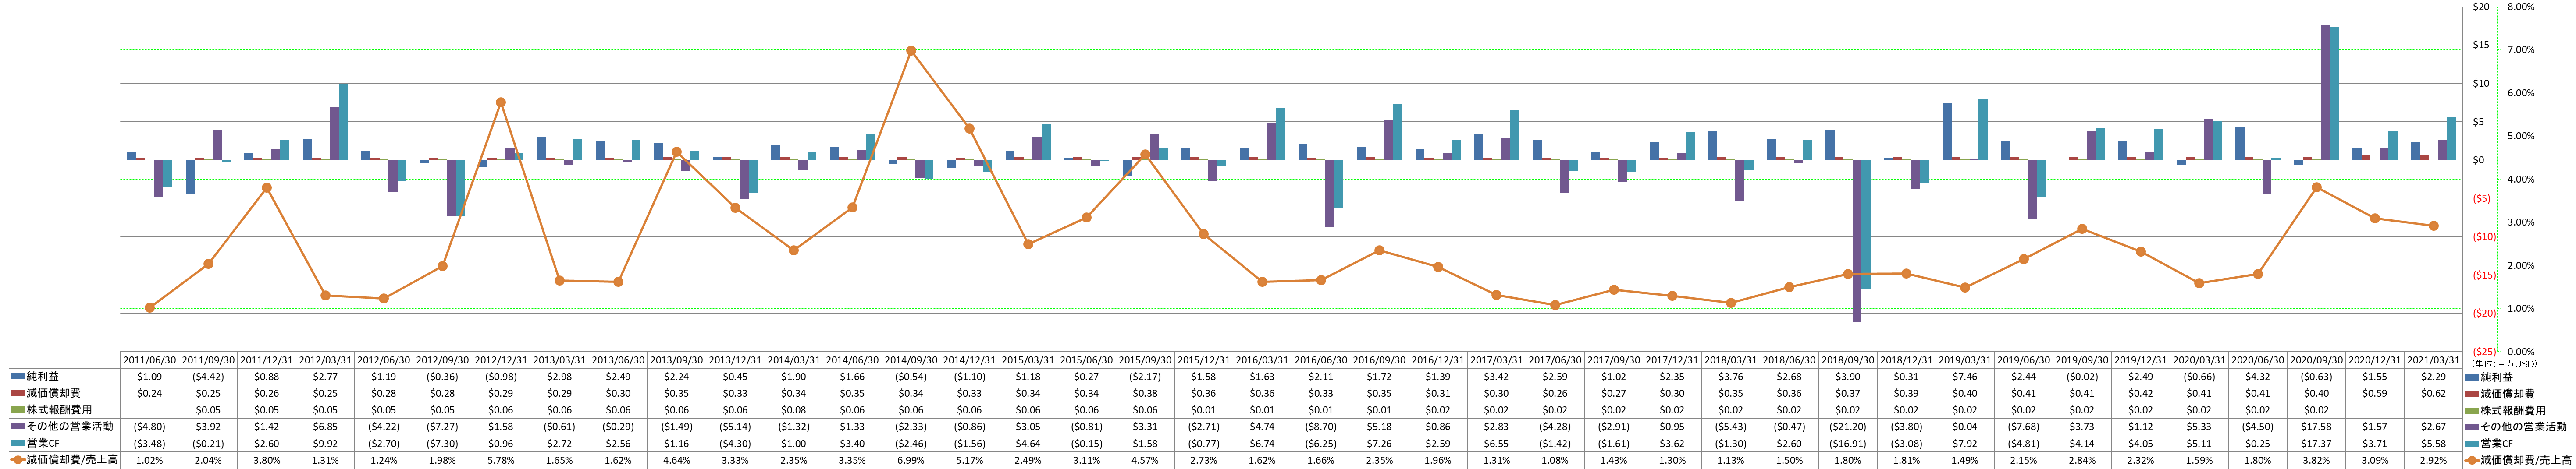Click the deepest purple negative bar at 2018/09/30
2576x469 pixels.
[x=1857, y=240]
